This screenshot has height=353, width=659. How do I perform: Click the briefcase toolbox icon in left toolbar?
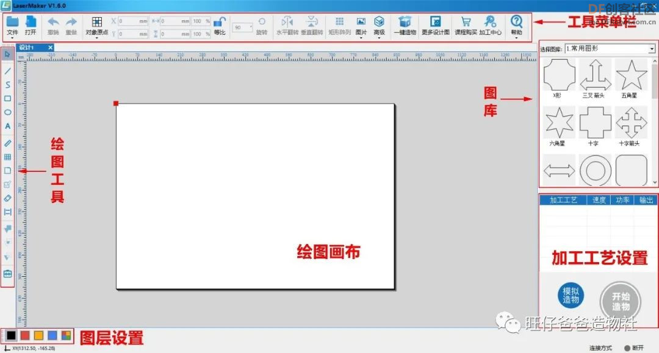pos(7,274)
